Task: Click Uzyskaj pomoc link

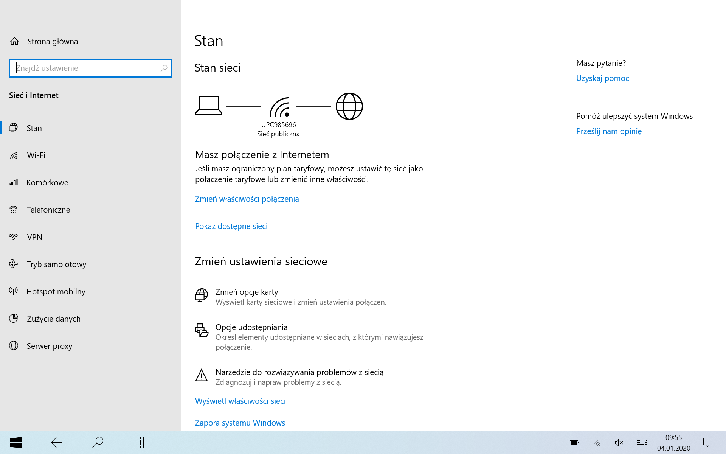Action: pos(602,78)
